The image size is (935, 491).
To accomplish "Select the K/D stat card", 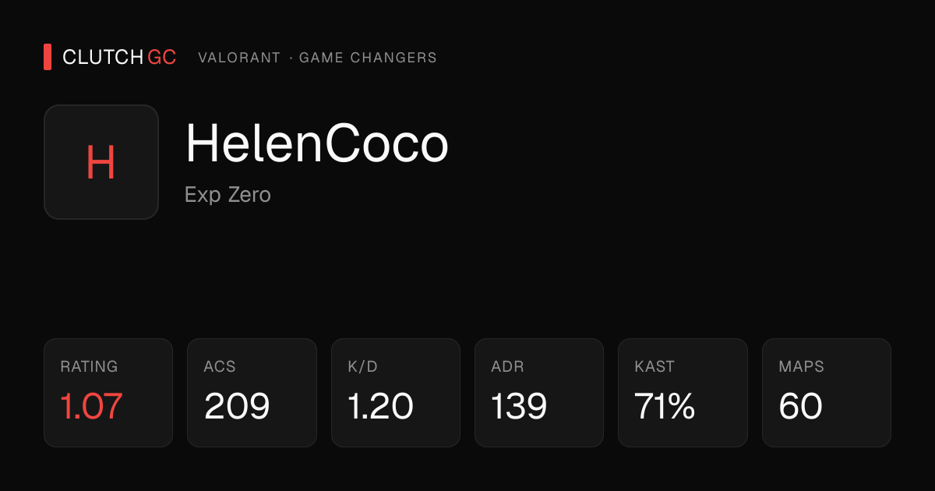I will (x=396, y=393).
